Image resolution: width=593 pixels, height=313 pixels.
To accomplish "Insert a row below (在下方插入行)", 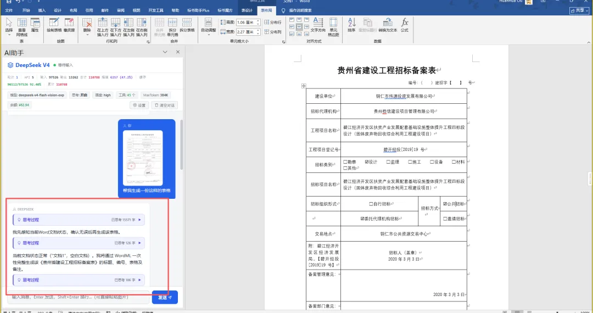I will click(116, 26).
